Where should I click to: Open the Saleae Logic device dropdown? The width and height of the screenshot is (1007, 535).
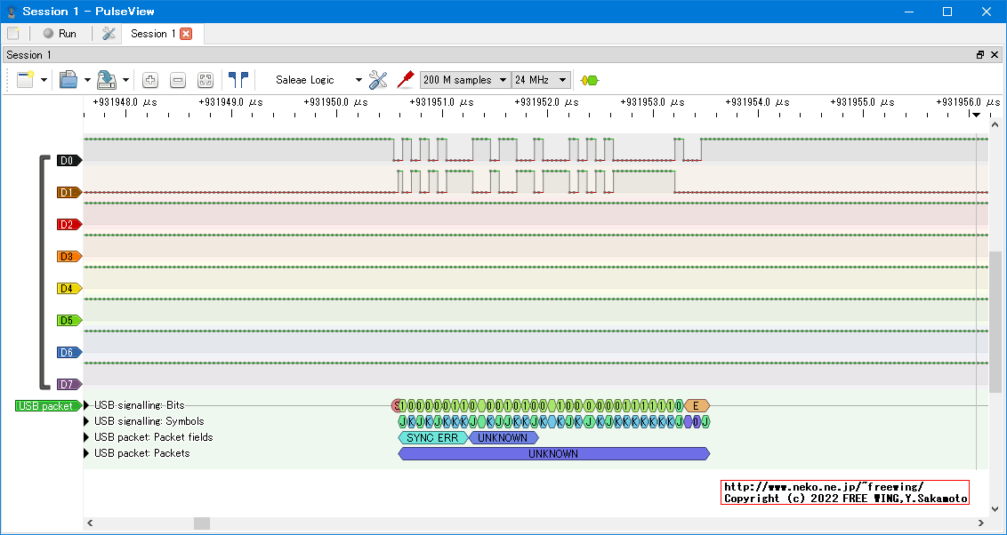click(x=318, y=80)
